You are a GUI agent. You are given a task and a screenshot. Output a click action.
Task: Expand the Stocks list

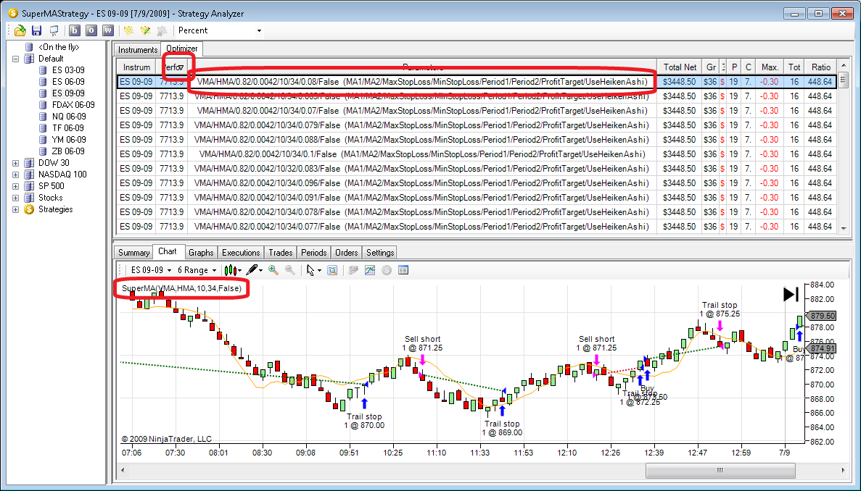[x=15, y=198]
